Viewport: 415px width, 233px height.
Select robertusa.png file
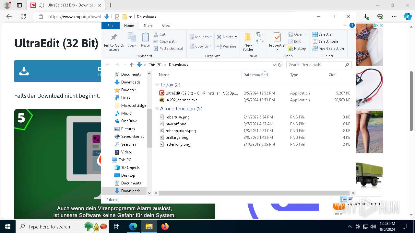coord(177,117)
